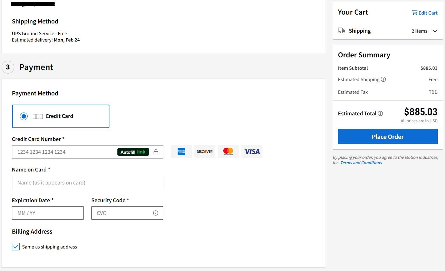Click the Estimated Total info icon
Screen dimensions: 445x271
pos(380,113)
